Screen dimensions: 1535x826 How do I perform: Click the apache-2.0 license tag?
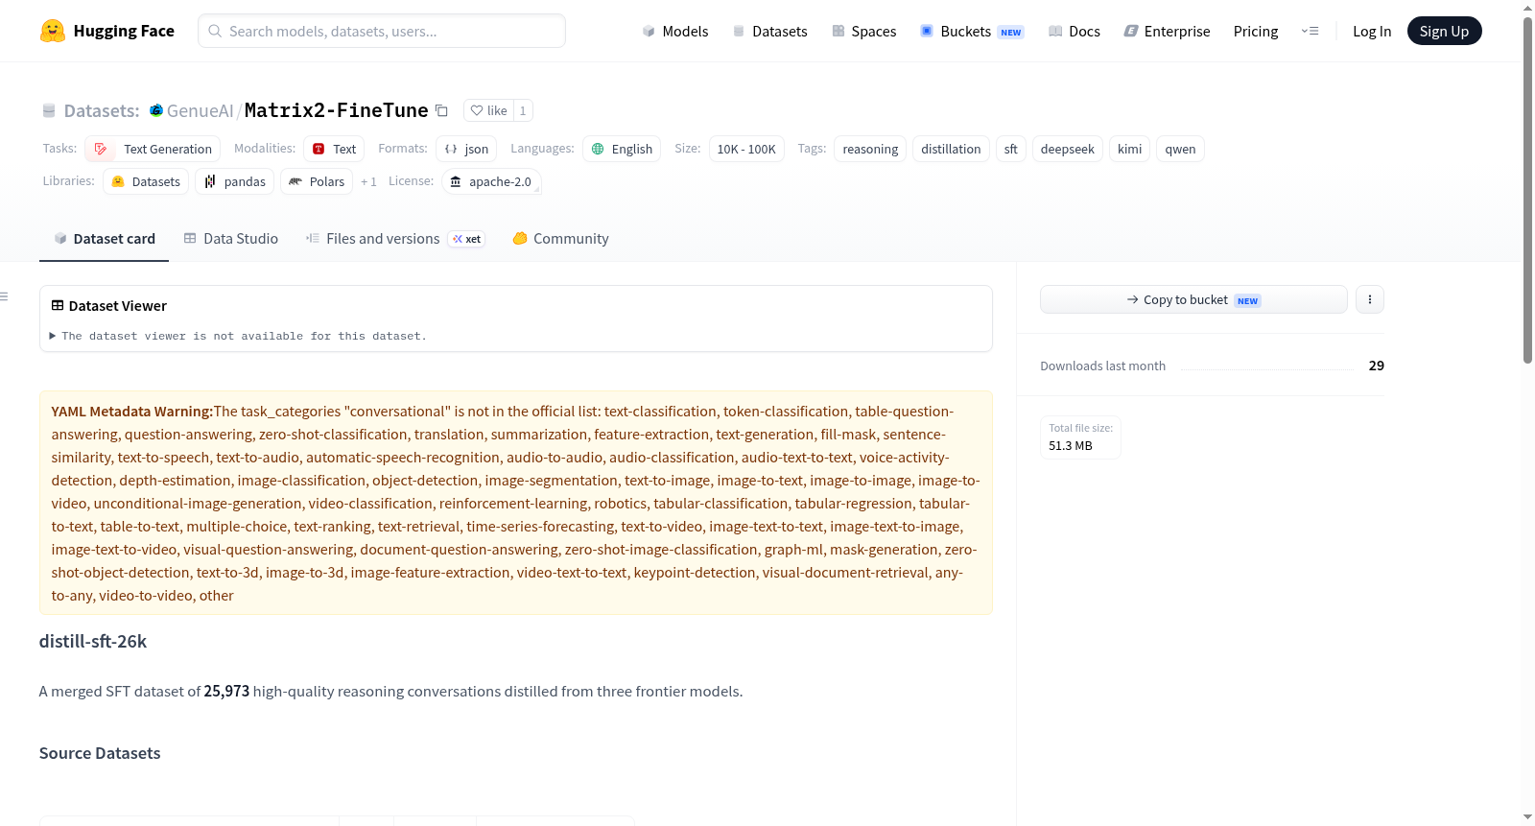click(x=491, y=181)
